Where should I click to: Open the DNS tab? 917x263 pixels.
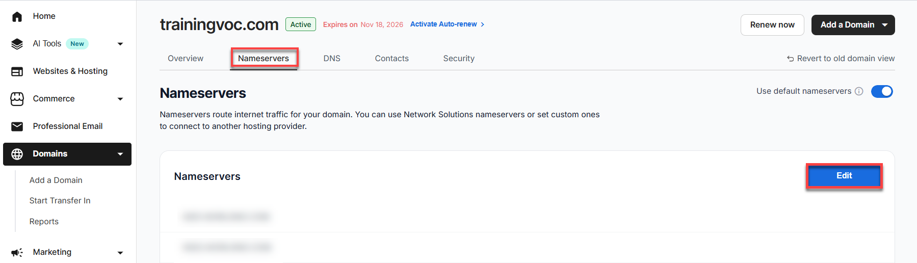coord(332,59)
